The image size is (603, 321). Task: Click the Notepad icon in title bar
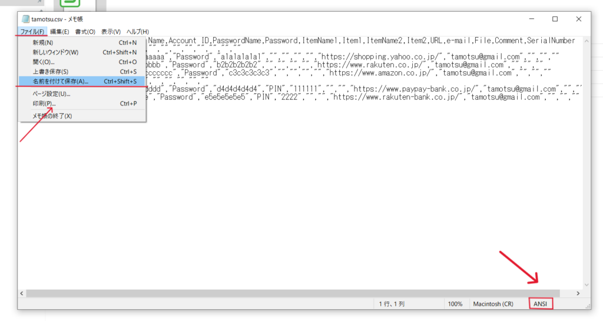[25, 19]
